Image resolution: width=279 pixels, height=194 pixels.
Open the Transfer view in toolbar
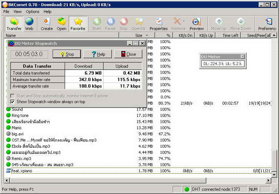(x=14, y=24)
